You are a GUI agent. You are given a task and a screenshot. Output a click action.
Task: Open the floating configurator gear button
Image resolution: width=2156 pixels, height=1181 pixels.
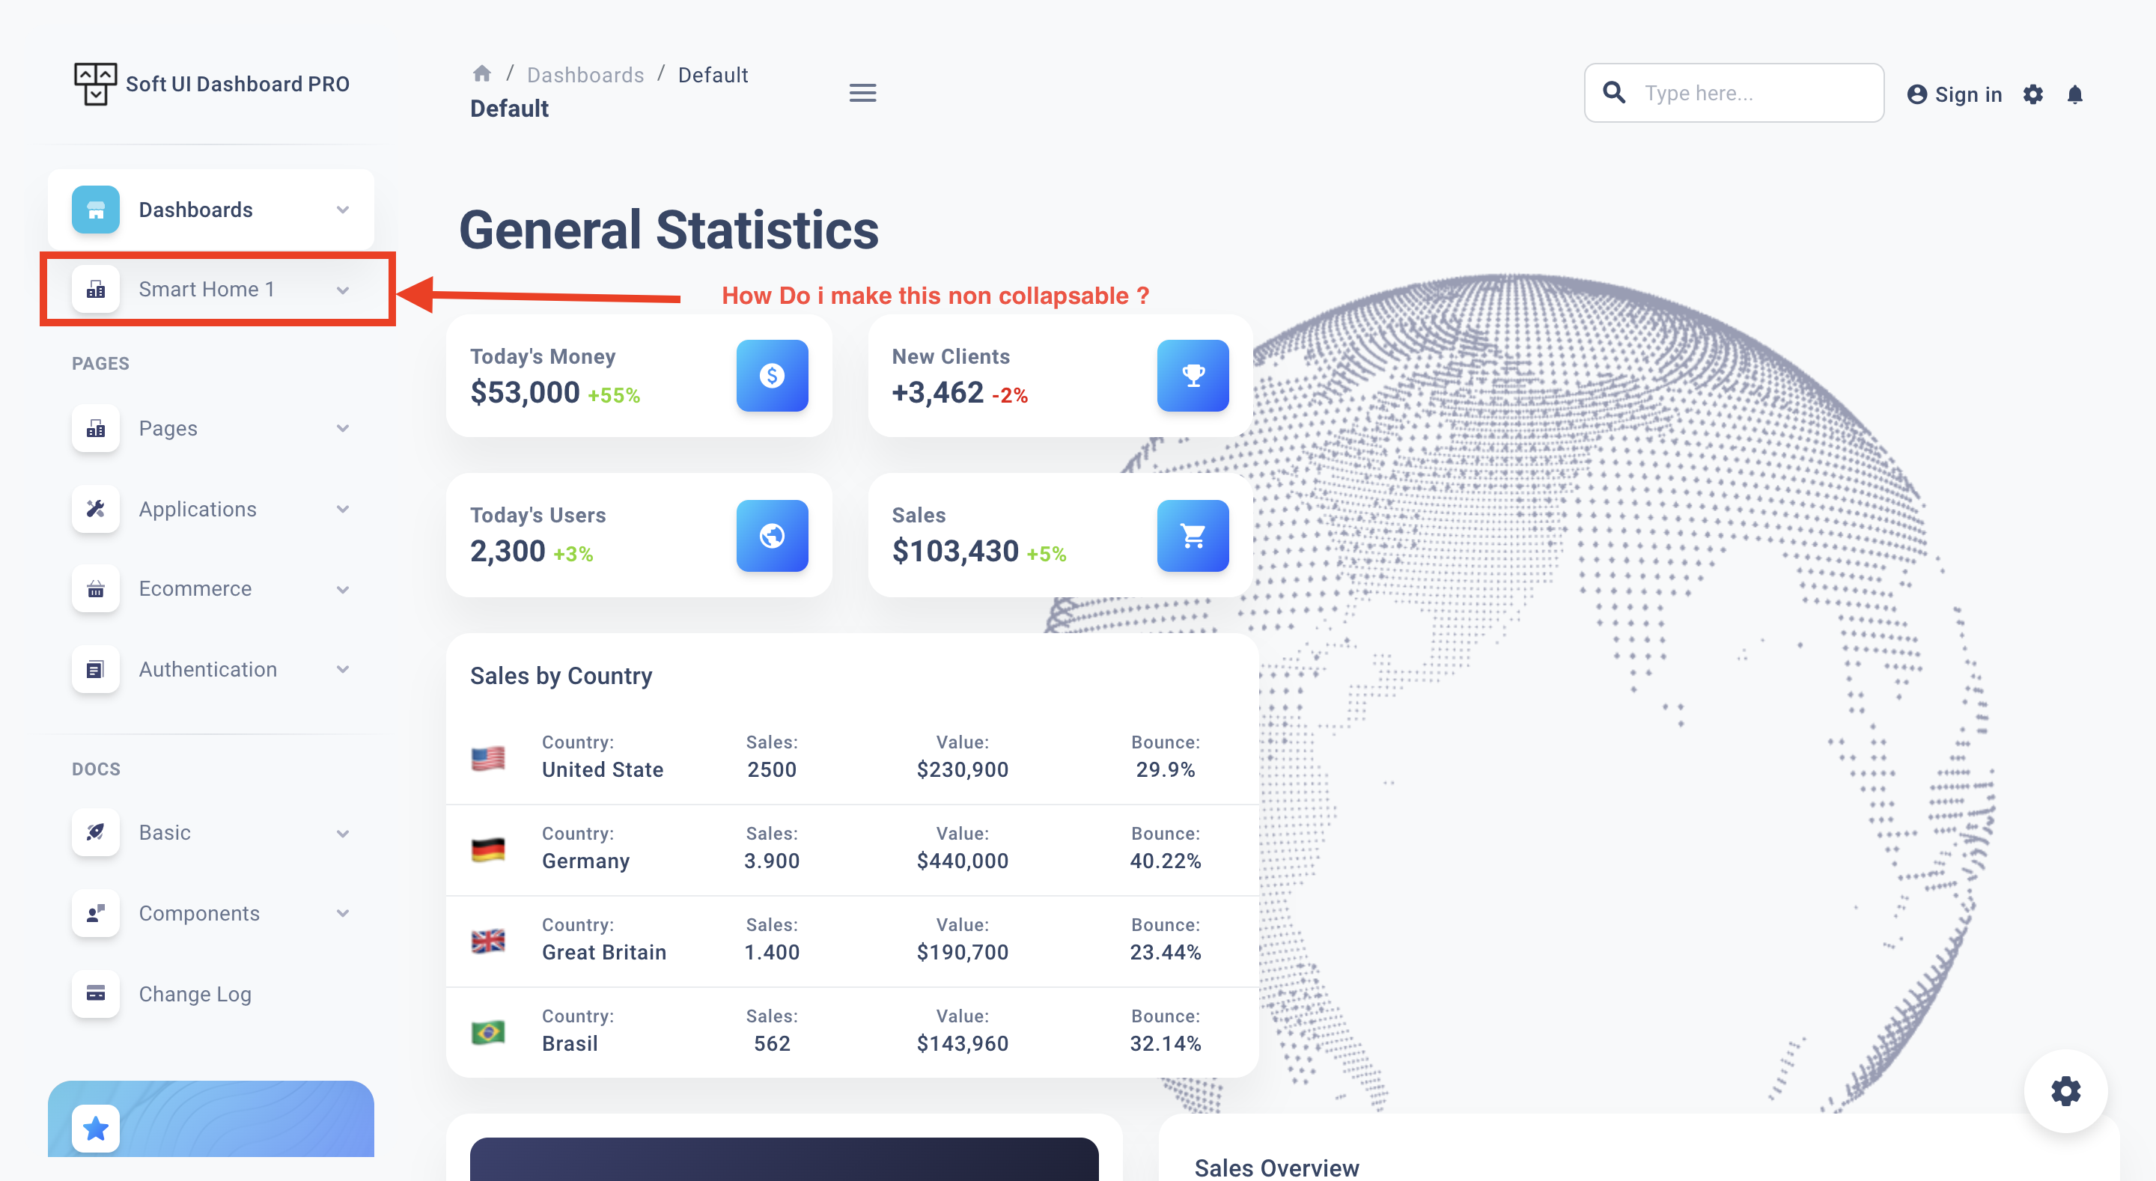[x=2065, y=1090]
